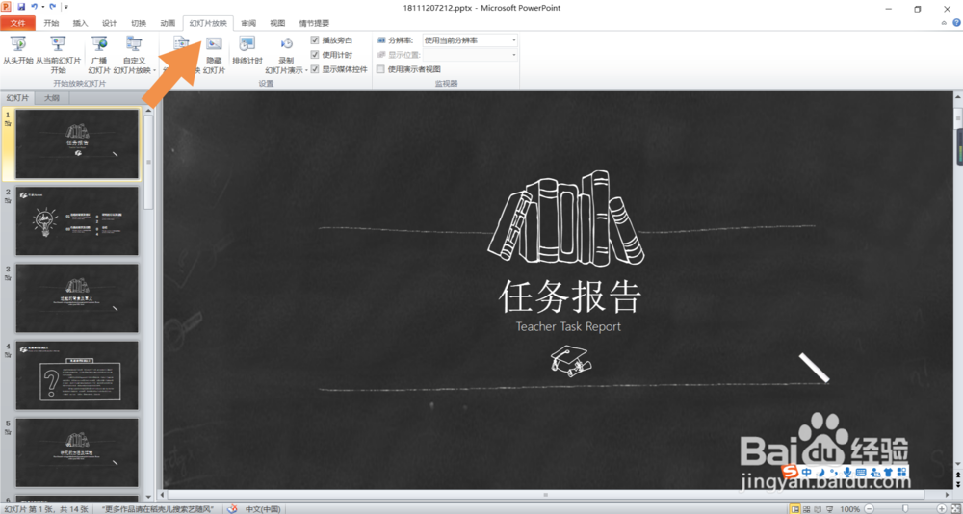The width and height of the screenshot is (963, 514).
Task: Switch to the 切换 ribbon tab
Action: point(139,23)
